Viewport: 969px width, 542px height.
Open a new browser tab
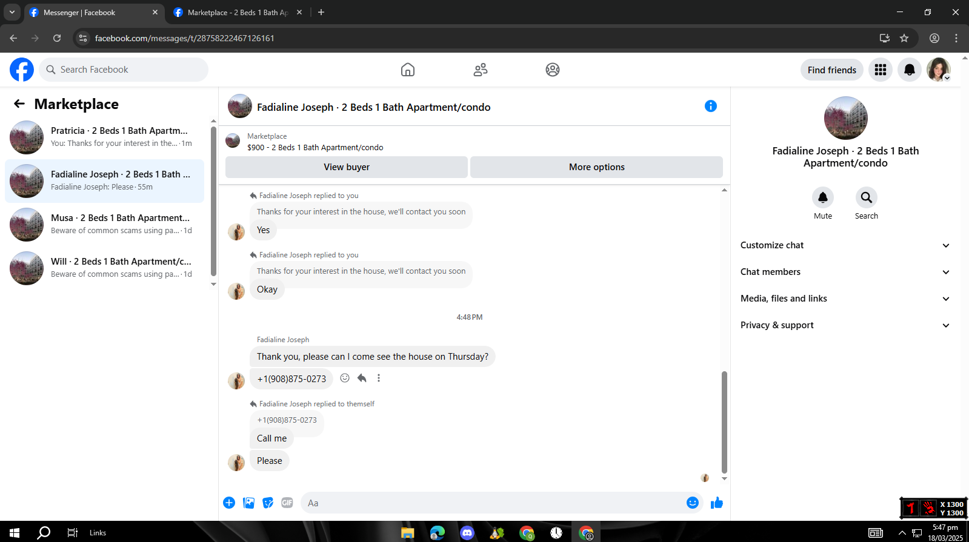(321, 12)
